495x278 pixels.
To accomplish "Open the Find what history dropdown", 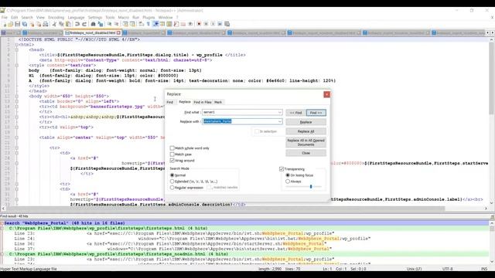I will coord(280,112).
